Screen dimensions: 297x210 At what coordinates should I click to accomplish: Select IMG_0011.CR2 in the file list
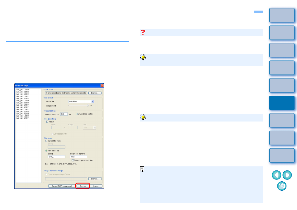tap(22, 110)
